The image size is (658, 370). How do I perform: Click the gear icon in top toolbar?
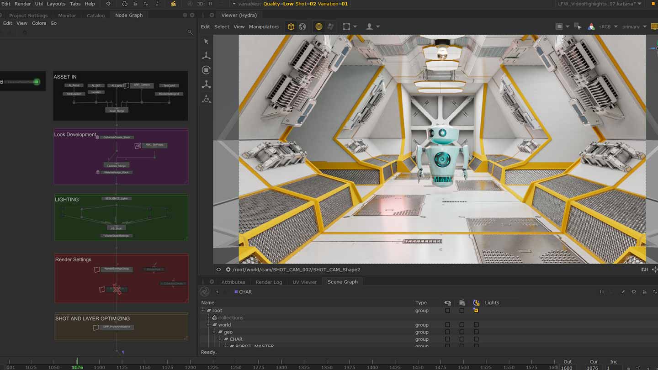coord(108,4)
